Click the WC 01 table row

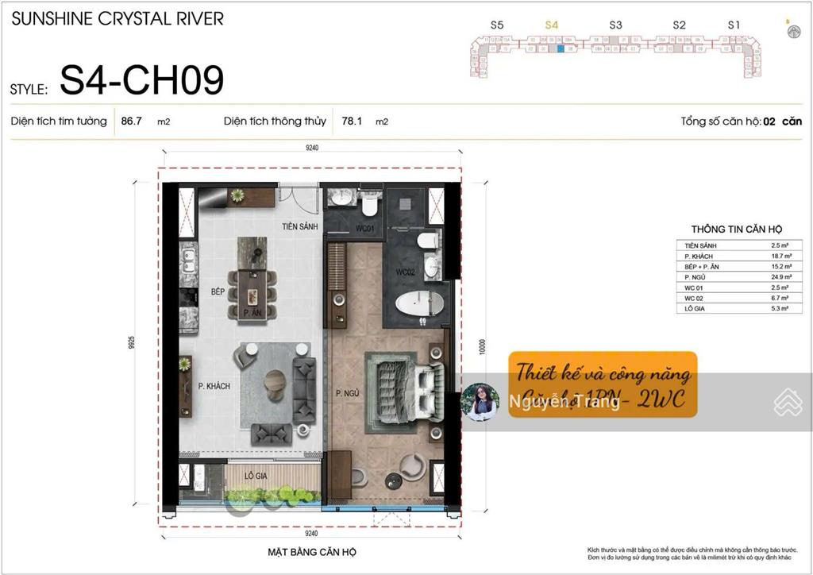point(739,287)
